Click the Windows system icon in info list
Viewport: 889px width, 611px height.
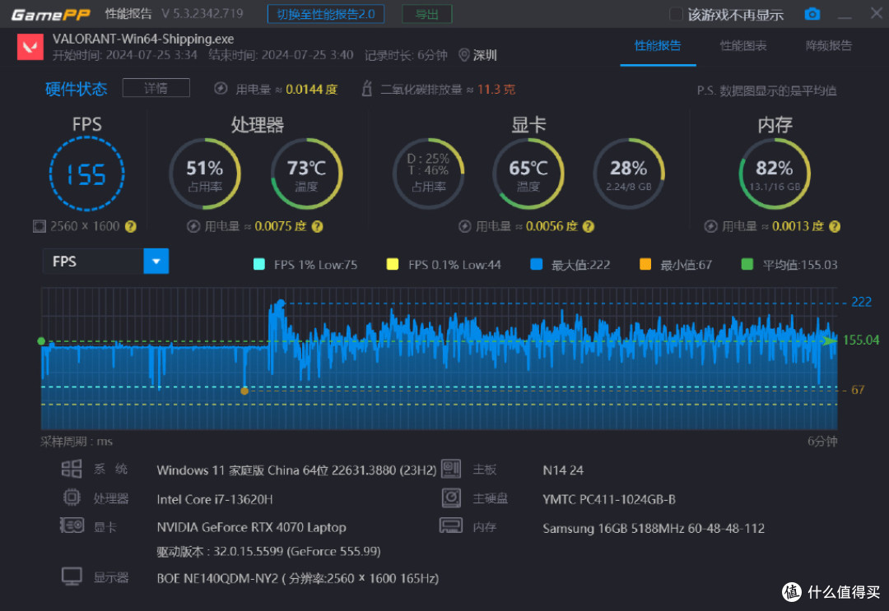pyautogui.click(x=72, y=469)
